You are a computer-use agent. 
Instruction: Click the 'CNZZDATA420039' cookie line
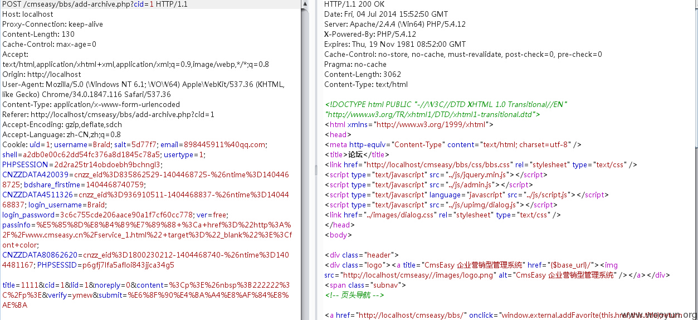tap(145, 174)
